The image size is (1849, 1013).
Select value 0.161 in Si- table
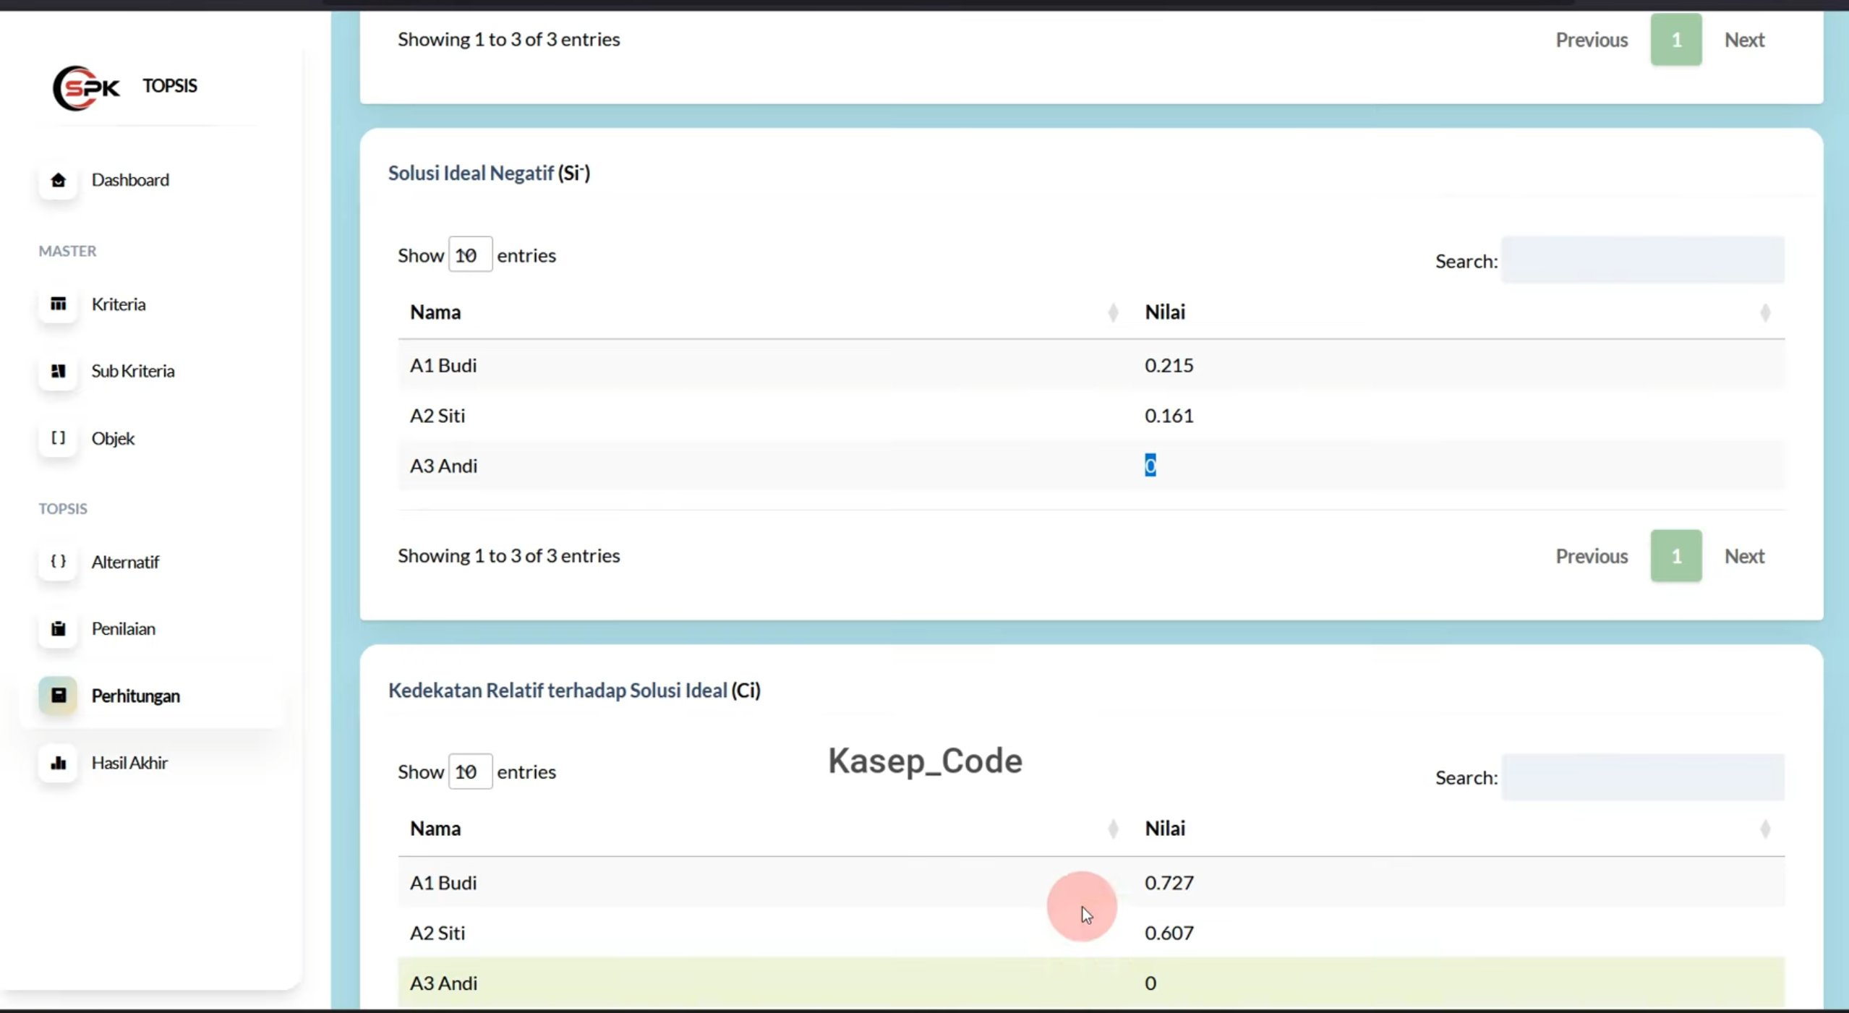coord(1169,416)
